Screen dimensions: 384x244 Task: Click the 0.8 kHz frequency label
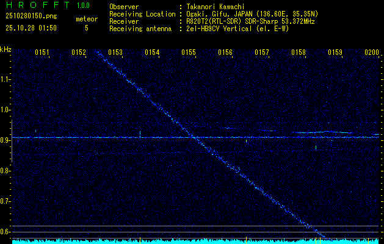5,171
